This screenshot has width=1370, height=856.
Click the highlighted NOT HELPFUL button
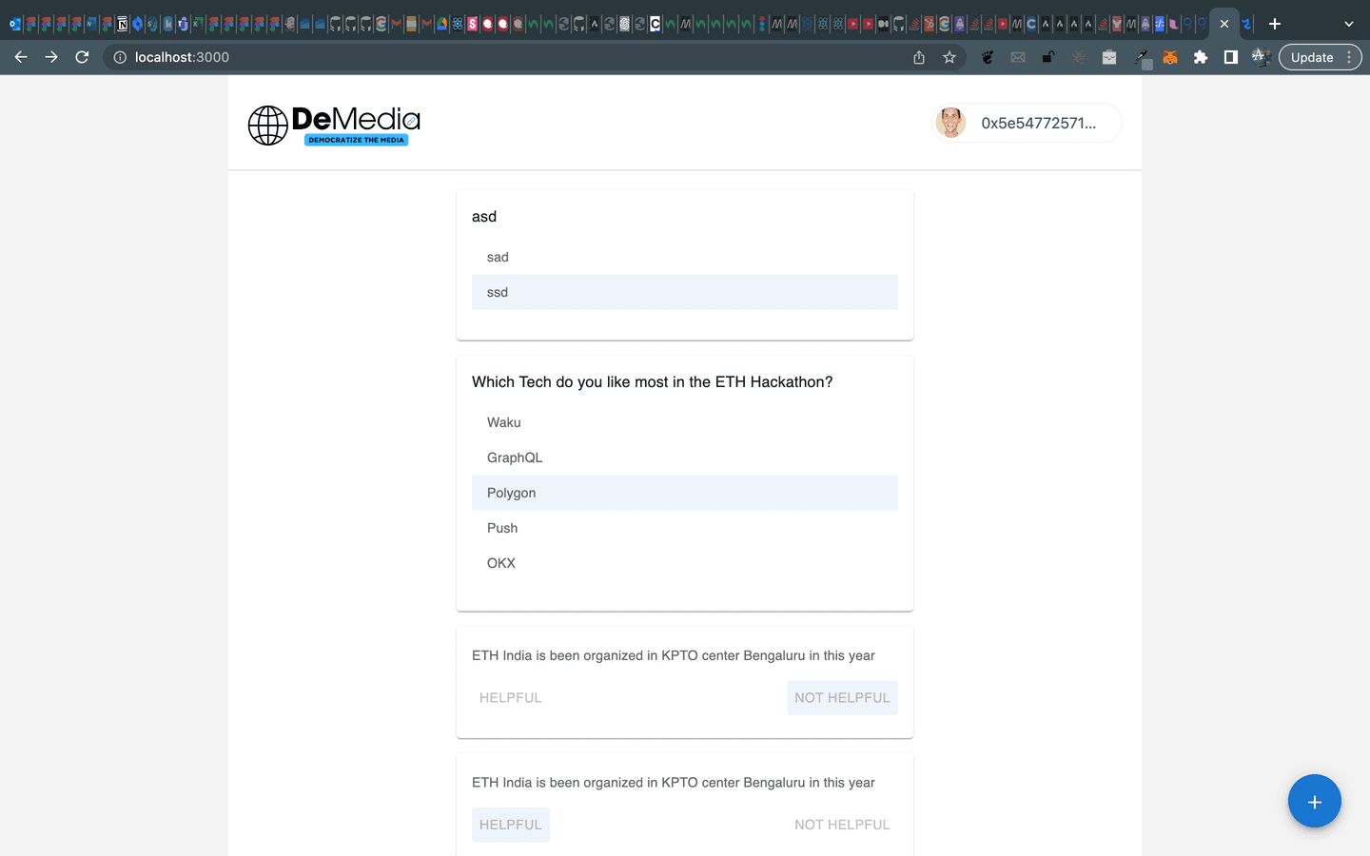click(x=842, y=697)
